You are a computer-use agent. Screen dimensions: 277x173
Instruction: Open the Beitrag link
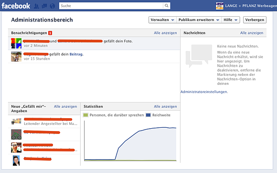pyautogui.click(x=76, y=54)
